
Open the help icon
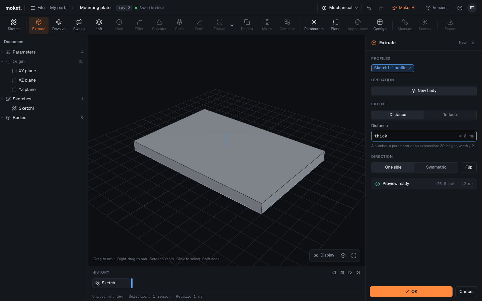460,8
